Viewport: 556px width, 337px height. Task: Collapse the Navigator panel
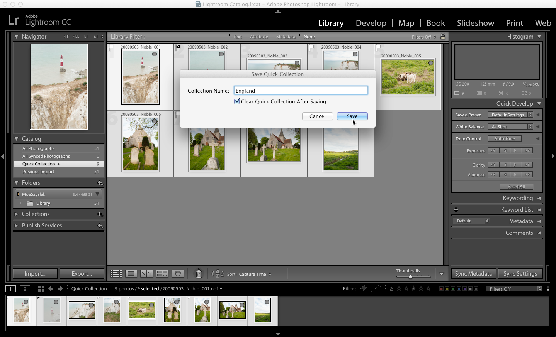(x=16, y=36)
